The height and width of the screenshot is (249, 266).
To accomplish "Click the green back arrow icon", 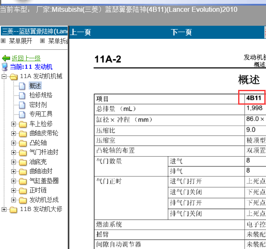I will coord(6,58).
